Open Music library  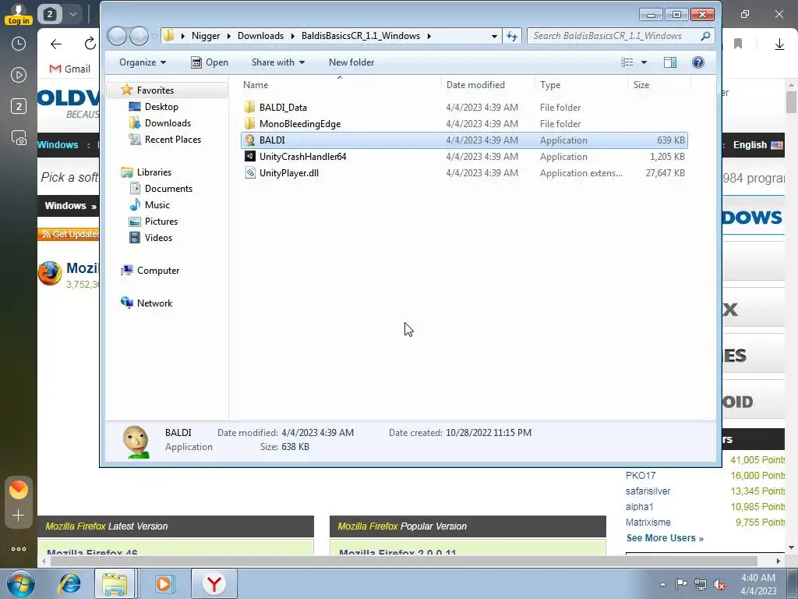tap(157, 205)
